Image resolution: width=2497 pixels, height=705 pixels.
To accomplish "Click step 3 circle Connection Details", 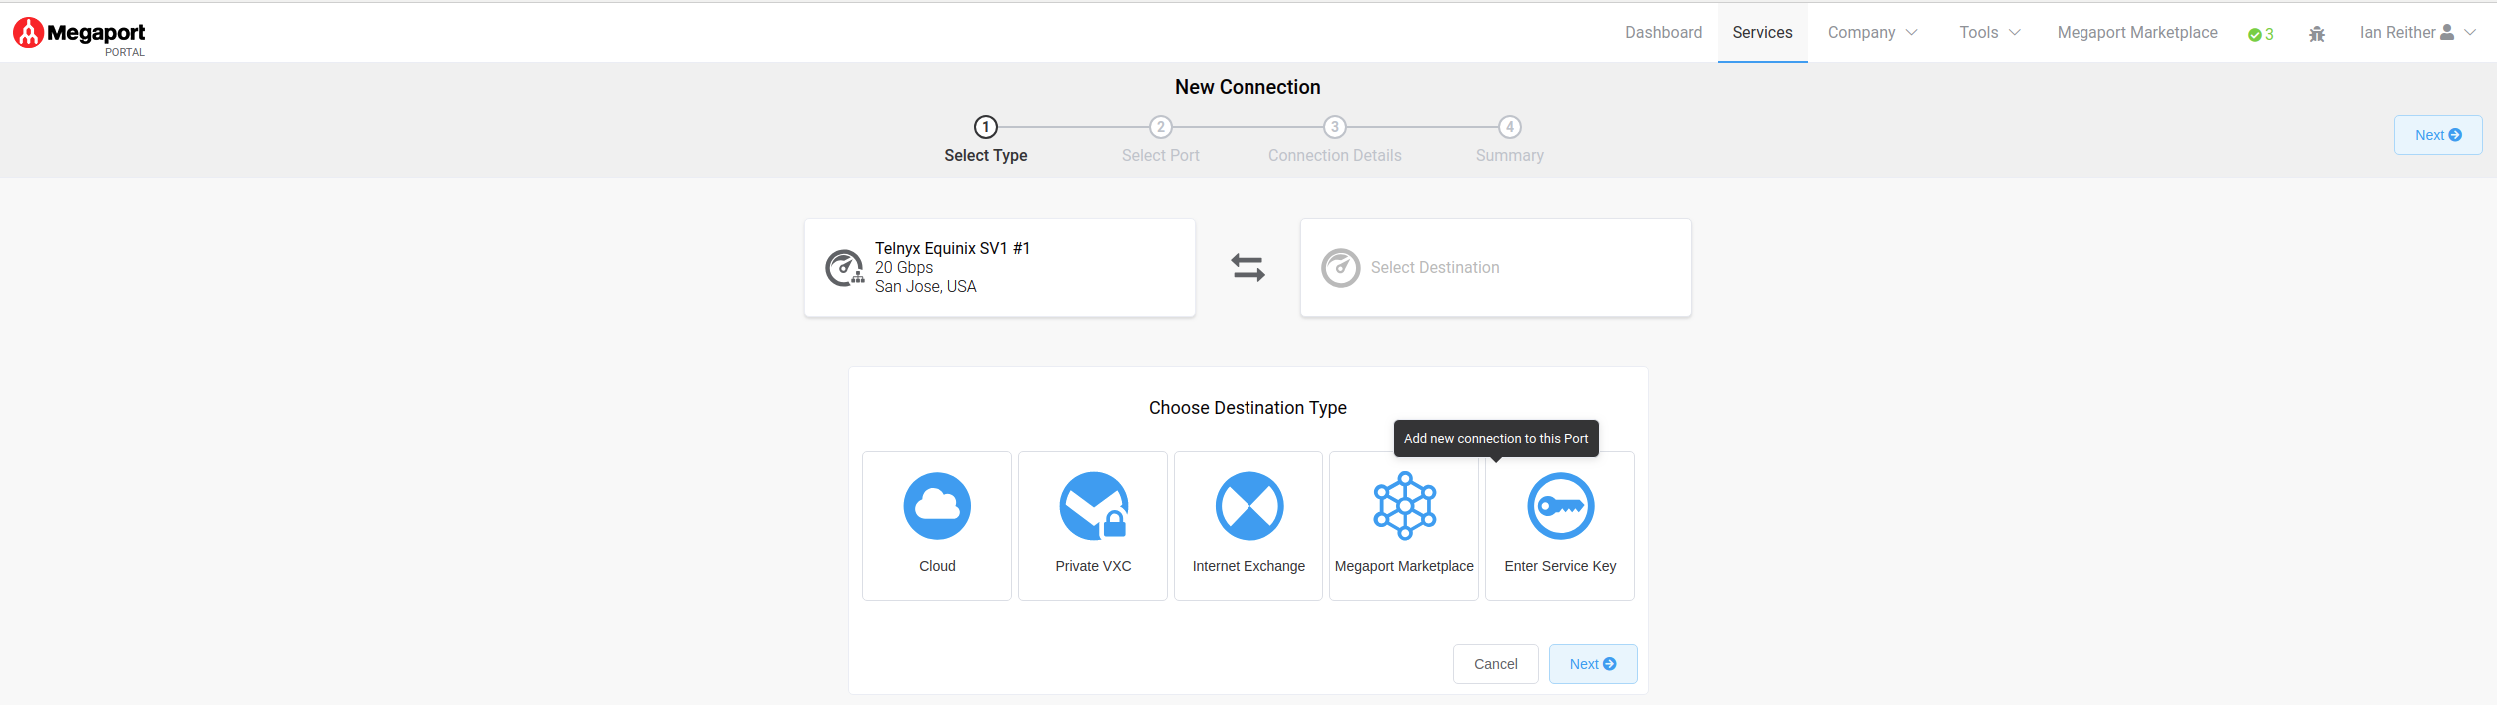I will click(x=1335, y=127).
